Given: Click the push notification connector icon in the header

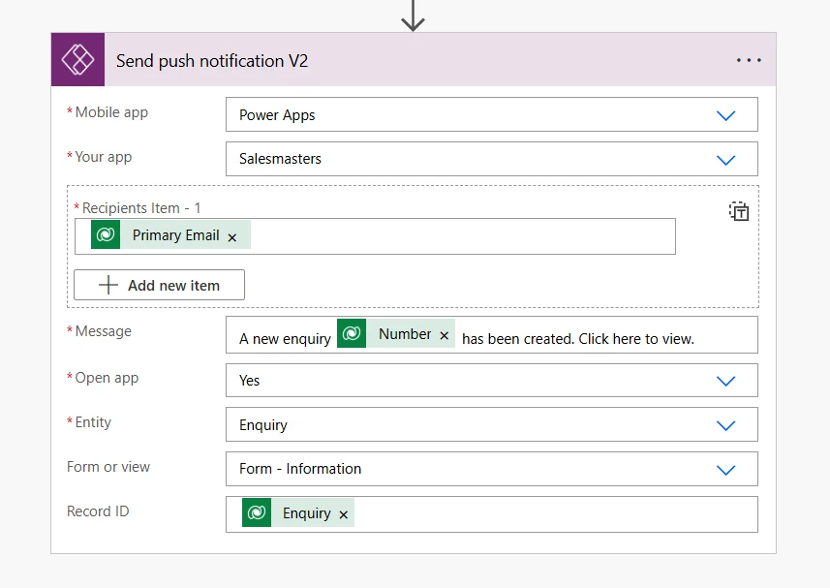Looking at the screenshot, I should [x=77, y=59].
